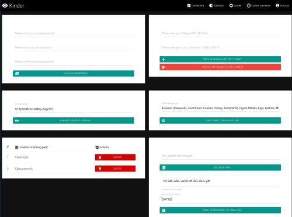Click the Kinder eye logo icon
The width and height of the screenshot is (292, 217).
5,6
